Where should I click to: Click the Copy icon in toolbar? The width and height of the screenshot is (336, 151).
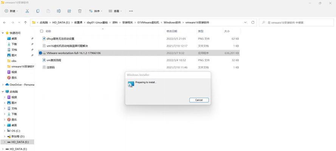click(x=38, y=11)
